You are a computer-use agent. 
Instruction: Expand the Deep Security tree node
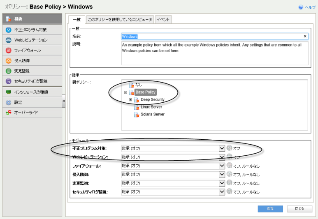[130, 99]
